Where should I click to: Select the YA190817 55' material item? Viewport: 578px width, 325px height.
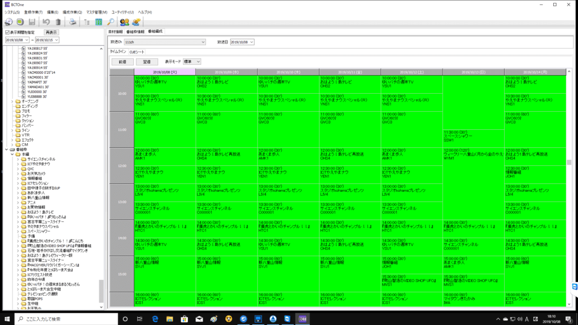(x=37, y=49)
